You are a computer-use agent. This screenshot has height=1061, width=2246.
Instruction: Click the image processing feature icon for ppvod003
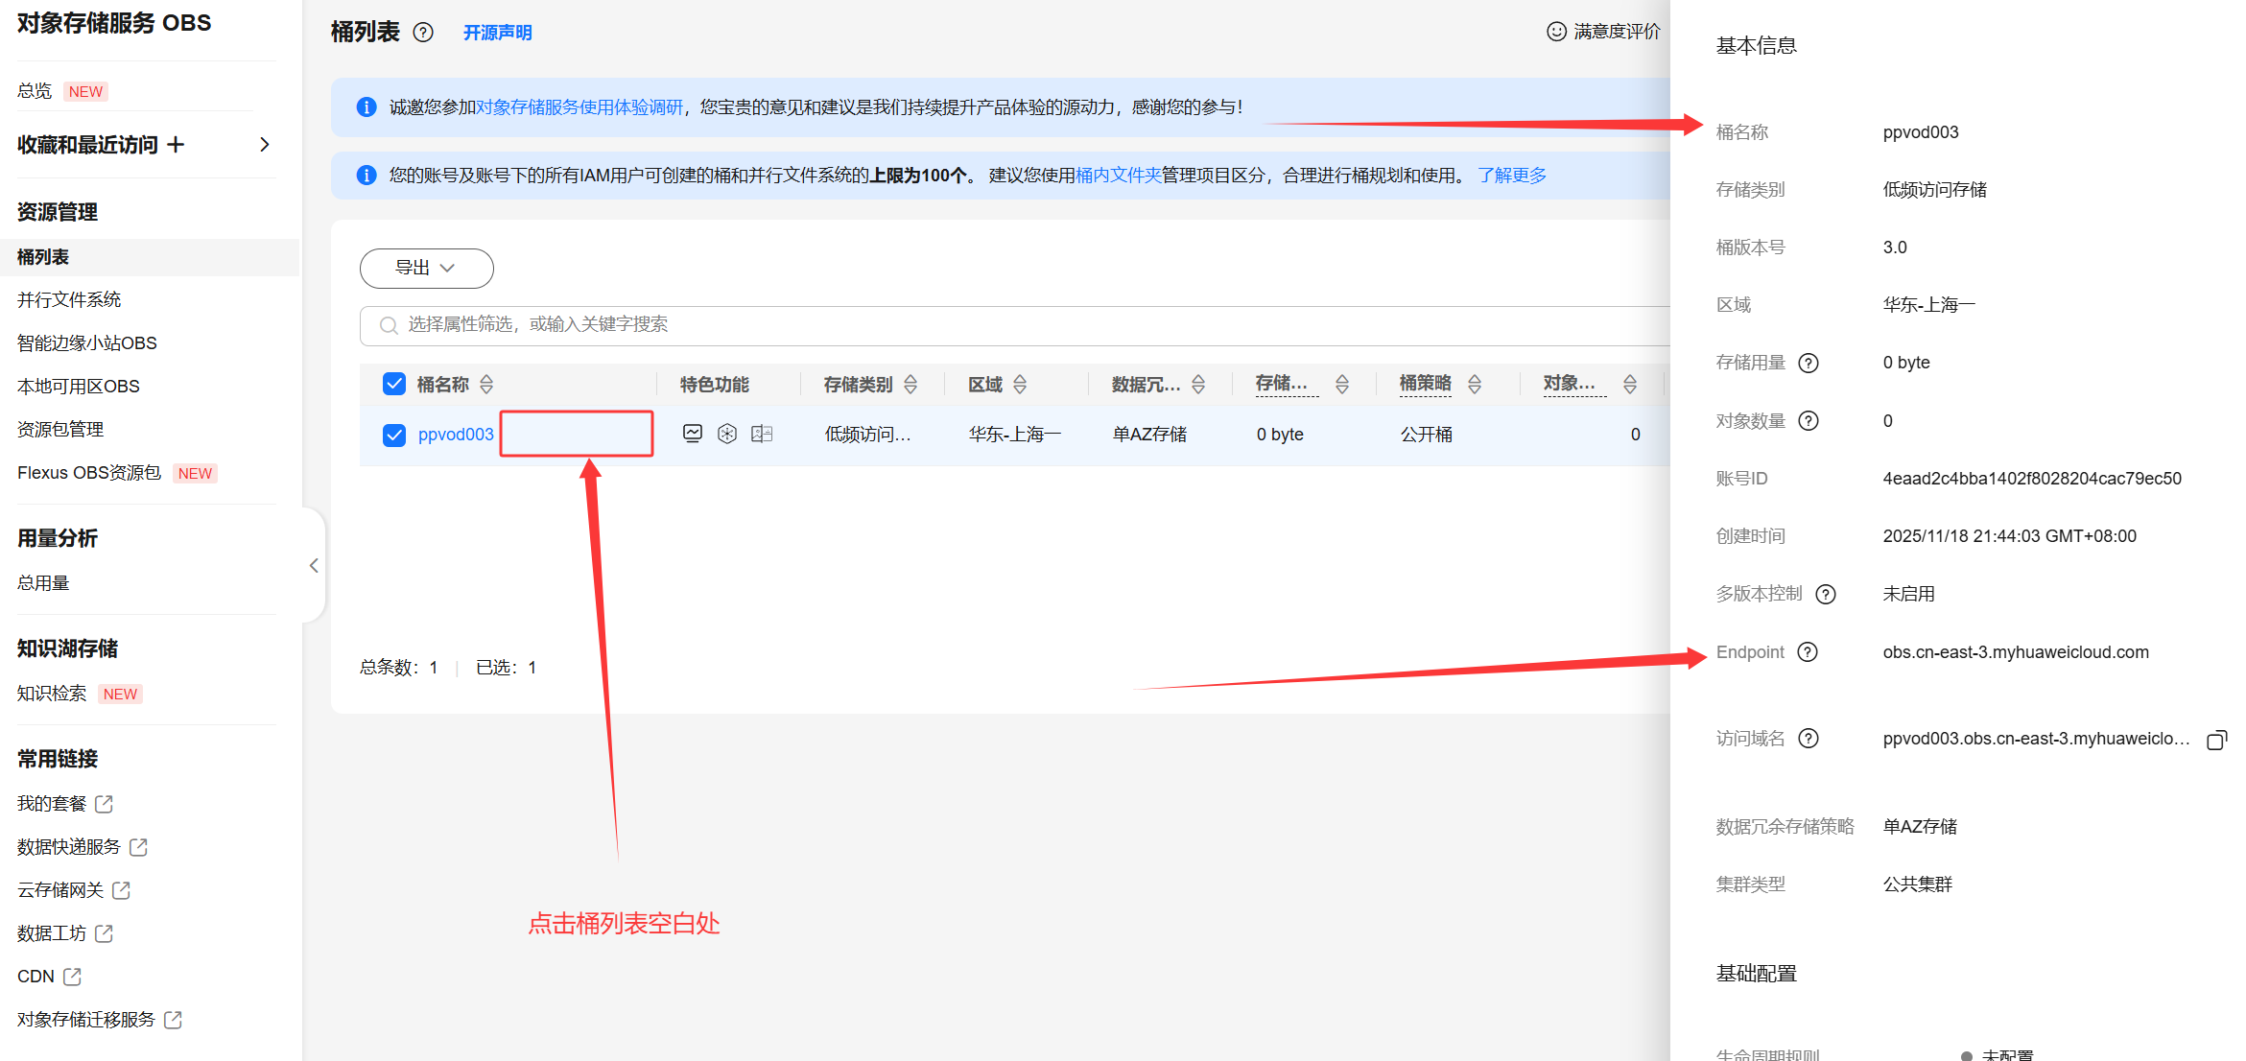762,434
